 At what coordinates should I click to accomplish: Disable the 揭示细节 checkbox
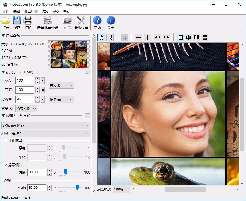(5, 165)
